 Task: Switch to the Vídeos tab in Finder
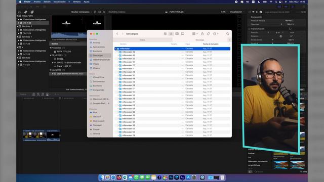pyautogui.click(x=142, y=40)
